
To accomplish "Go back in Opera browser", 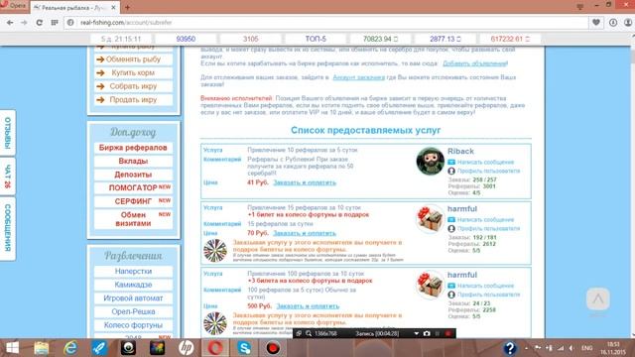I will (10, 23).
